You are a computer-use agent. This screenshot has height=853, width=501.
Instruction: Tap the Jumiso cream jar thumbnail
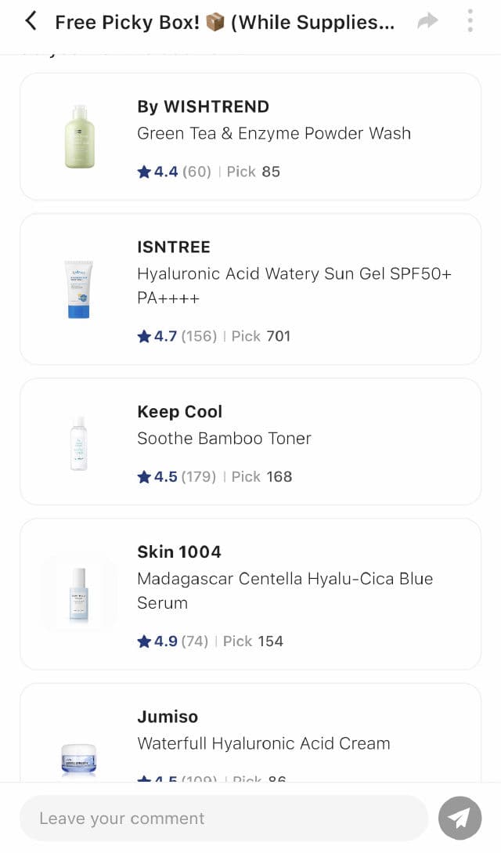[78, 758]
